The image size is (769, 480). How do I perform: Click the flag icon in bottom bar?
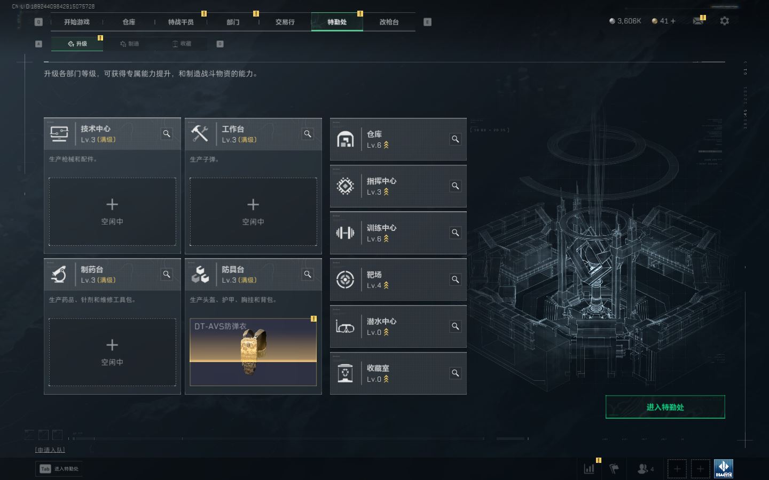(614, 469)
